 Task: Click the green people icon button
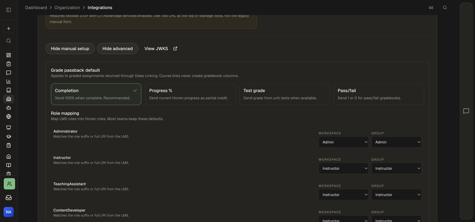(x=9, y=184)
